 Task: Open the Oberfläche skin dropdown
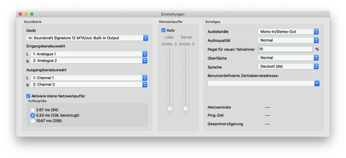point(288,58)
